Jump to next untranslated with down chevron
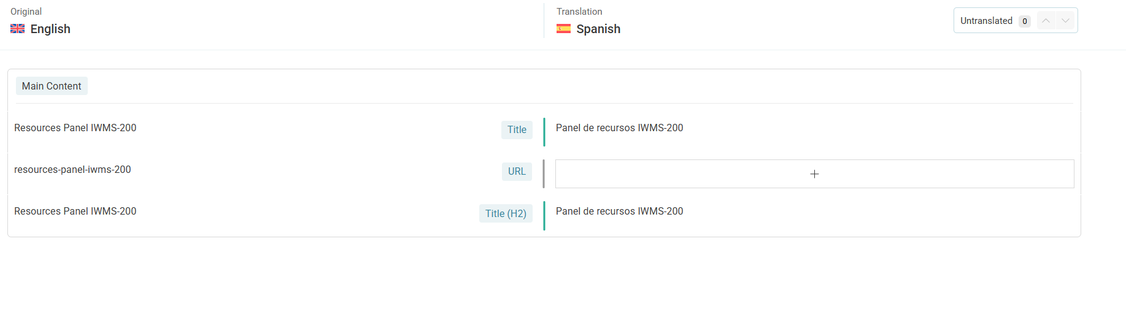1126x317 pixels. [x=1066, y=21]
